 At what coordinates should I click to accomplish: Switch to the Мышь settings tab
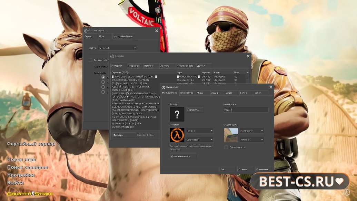202,93
